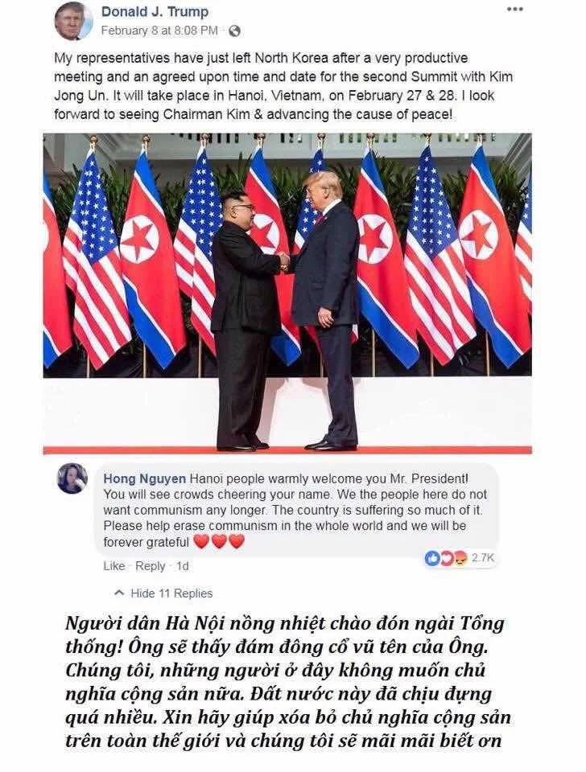Click the Angry face reaction icon

(460, 558)
